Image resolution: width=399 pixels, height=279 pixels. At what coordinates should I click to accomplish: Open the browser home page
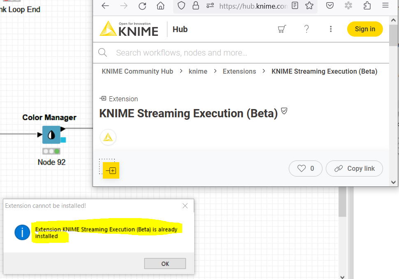pyautogui.click(x=160, y=6)
